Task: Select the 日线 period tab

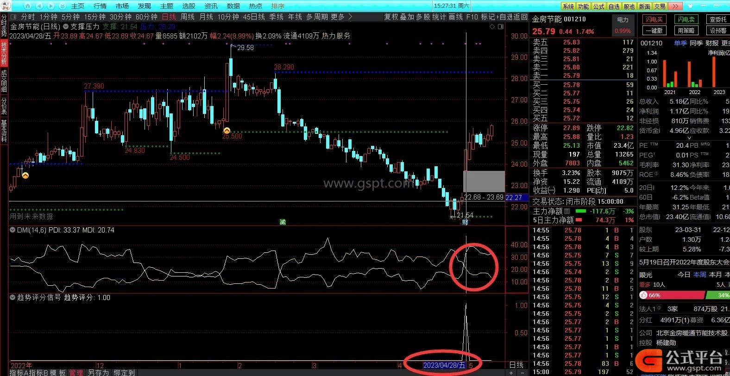Action: coord(169,17)
